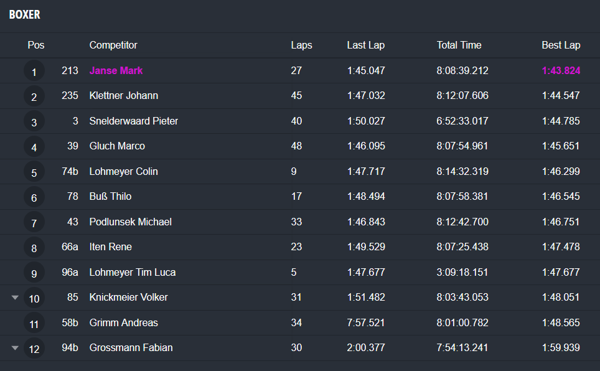Click position 1 circle badge

point(34,72)
